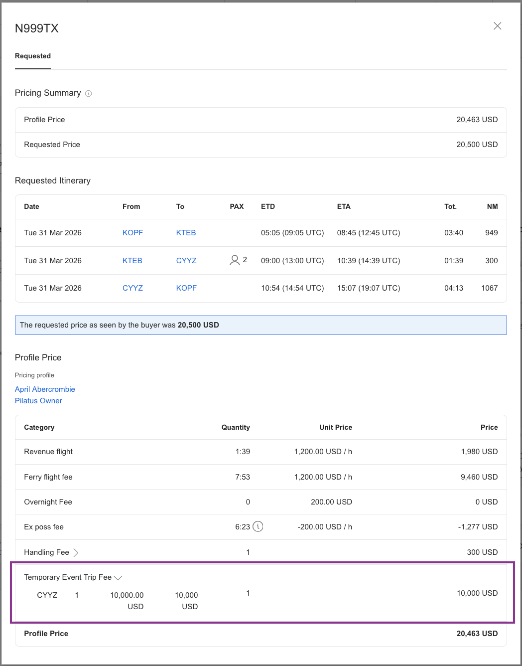Close the N999TX dialog with the X
The width and height of the screenshot is (522, 666).
pyautogui.click(x=497, y=26)
